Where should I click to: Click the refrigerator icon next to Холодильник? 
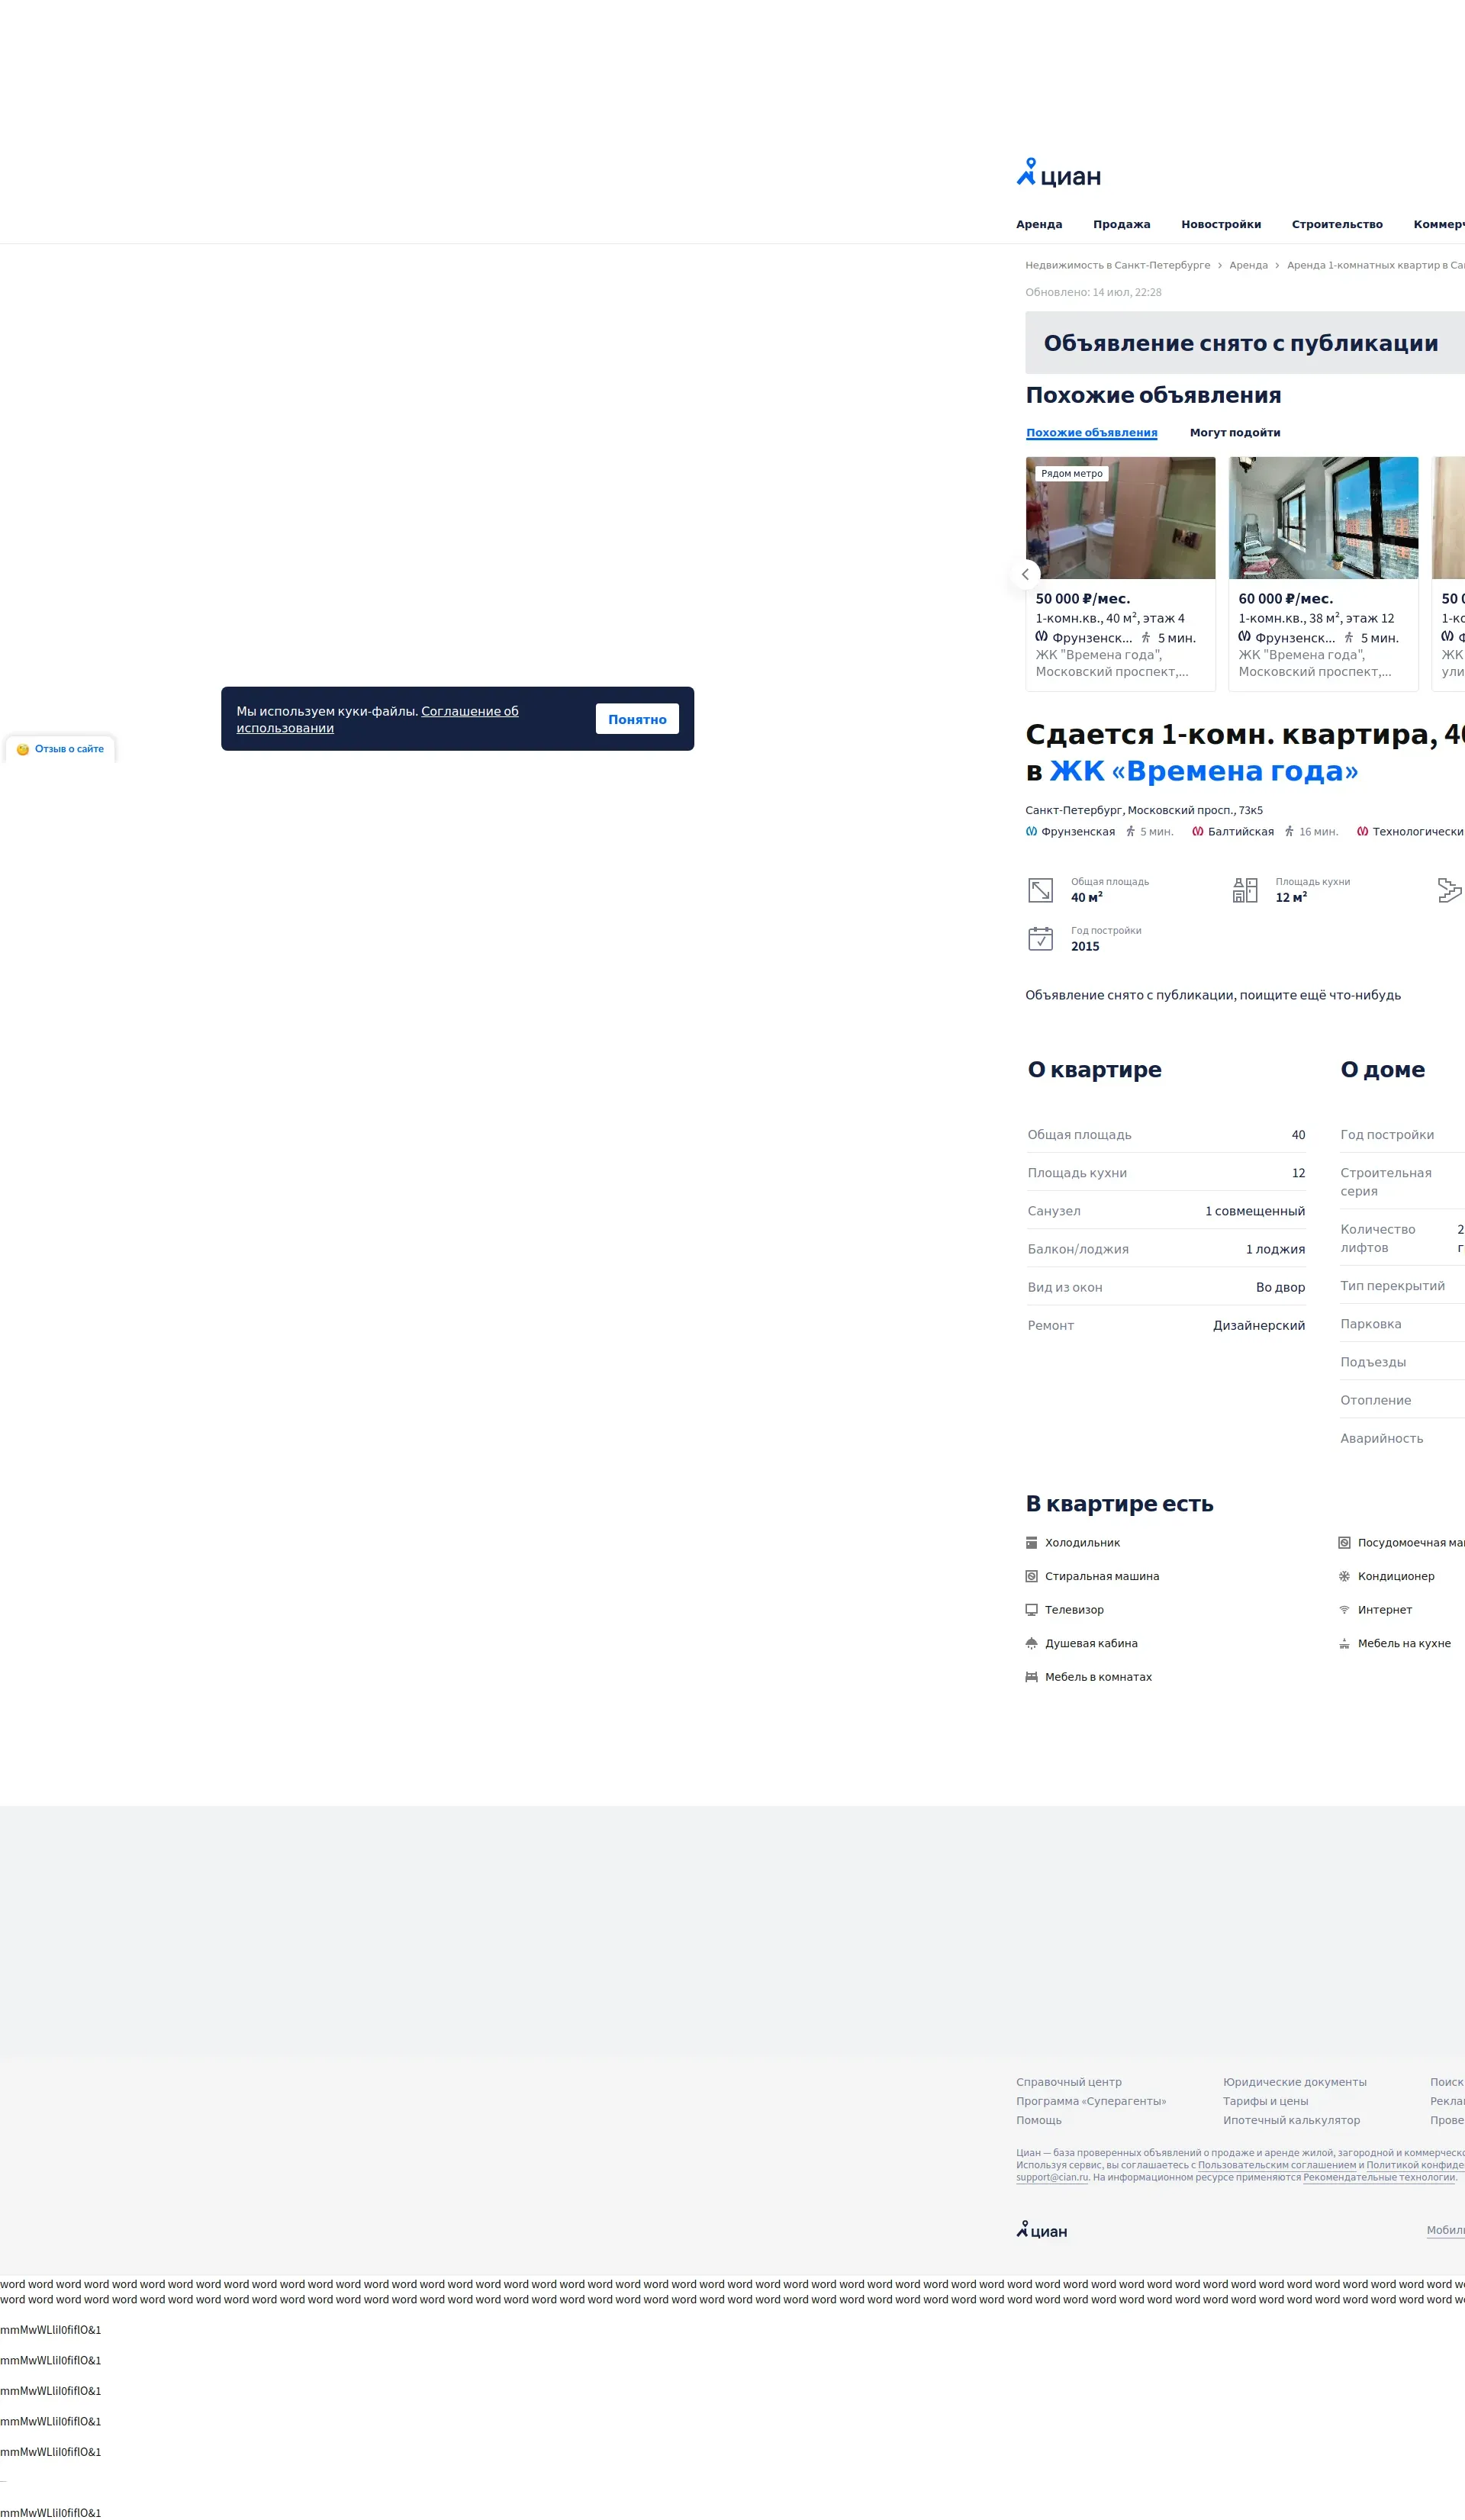(x=1031, y=1542)
